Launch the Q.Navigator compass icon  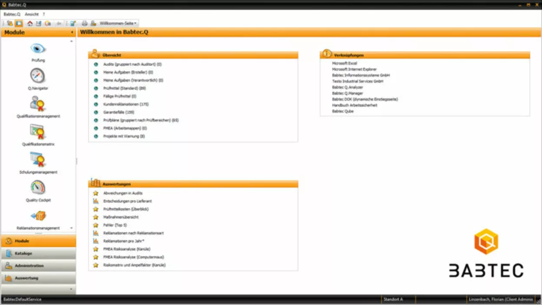(38, 76)
